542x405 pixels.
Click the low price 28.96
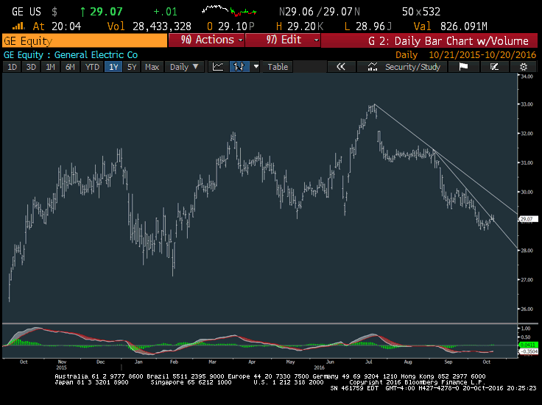click(370, 26)
